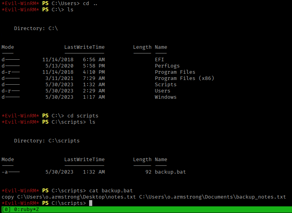
Task: Select the tmux window 0:ruby*Z
Action: click(26, 210)
